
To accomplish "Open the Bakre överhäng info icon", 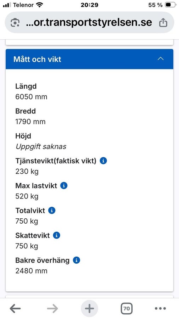I will click(76, 260).
